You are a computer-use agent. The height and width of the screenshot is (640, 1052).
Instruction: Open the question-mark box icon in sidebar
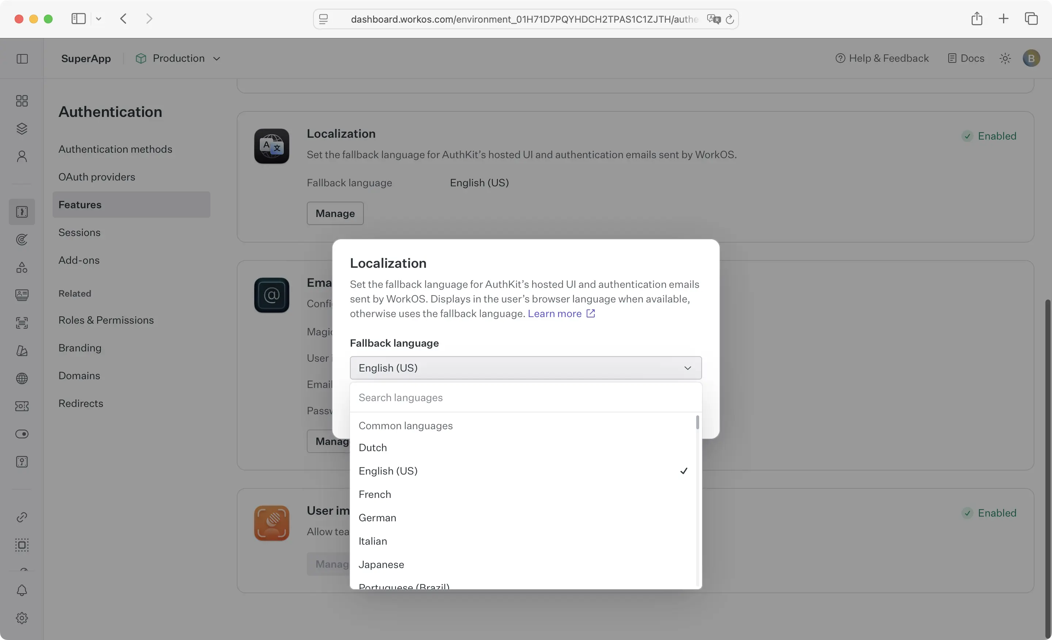click(x=22, y=461)
